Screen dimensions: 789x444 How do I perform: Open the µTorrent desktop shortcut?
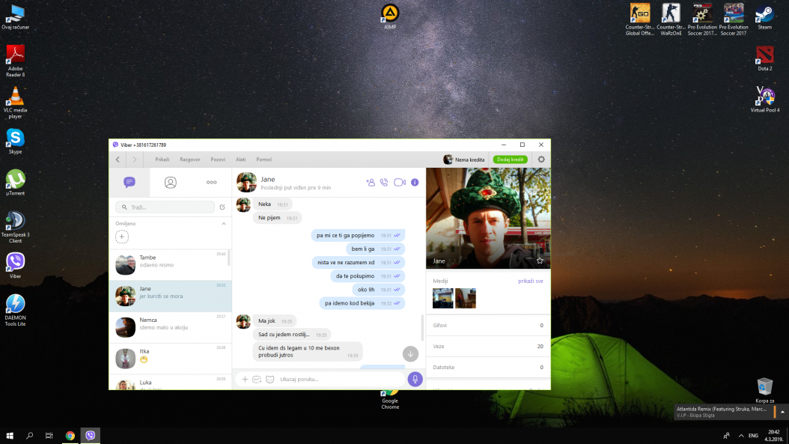click(x=15, y=183)
